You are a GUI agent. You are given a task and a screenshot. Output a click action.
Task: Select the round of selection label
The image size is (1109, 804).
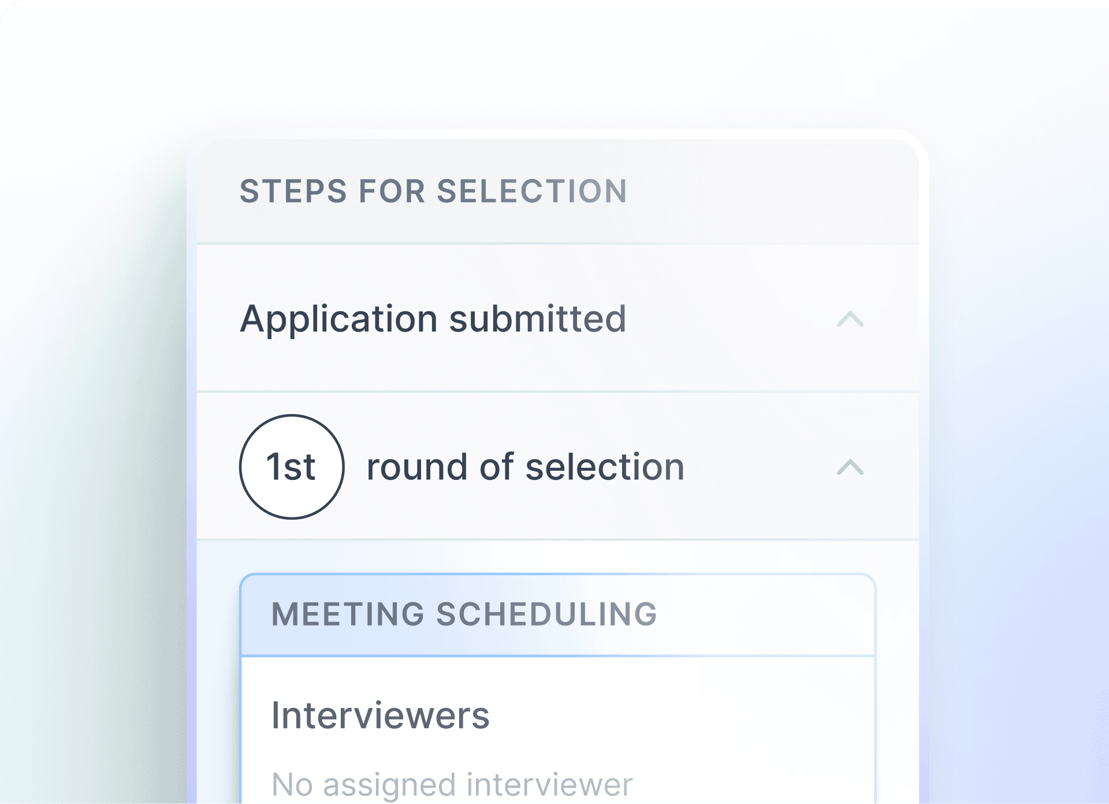(526, 467)
